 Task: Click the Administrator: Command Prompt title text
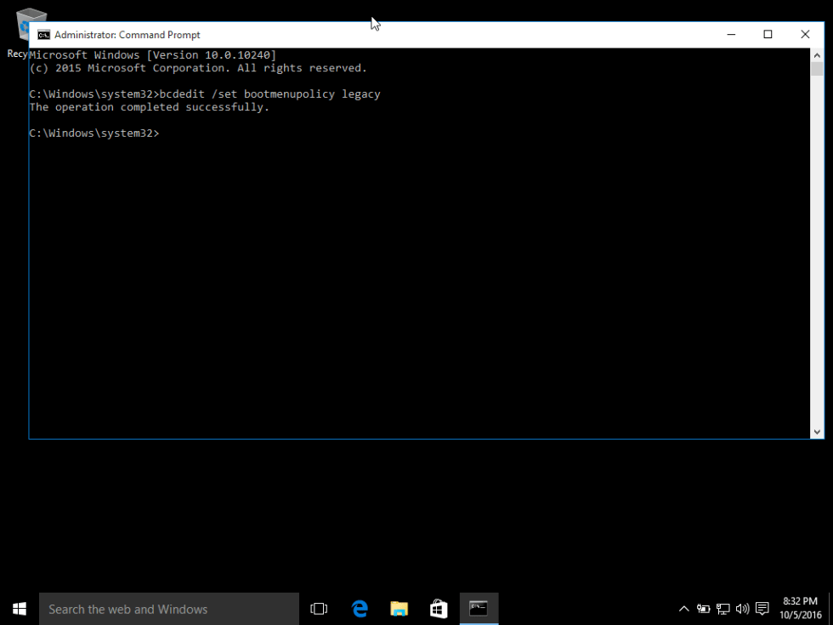[127, 35]
